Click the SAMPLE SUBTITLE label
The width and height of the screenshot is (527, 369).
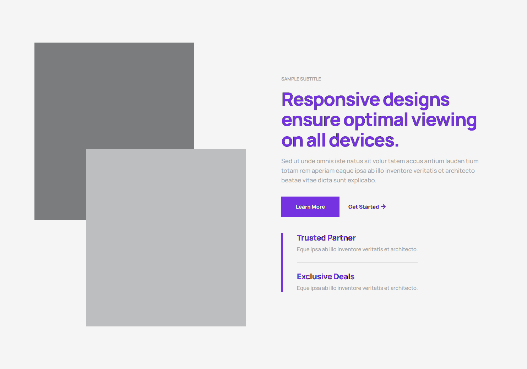[301, 79]
